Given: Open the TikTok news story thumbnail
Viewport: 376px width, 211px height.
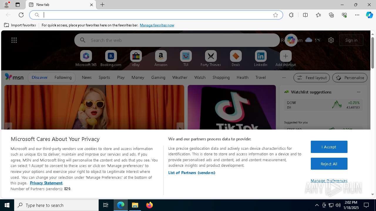Looking at the screenshot, I should 232,107.
